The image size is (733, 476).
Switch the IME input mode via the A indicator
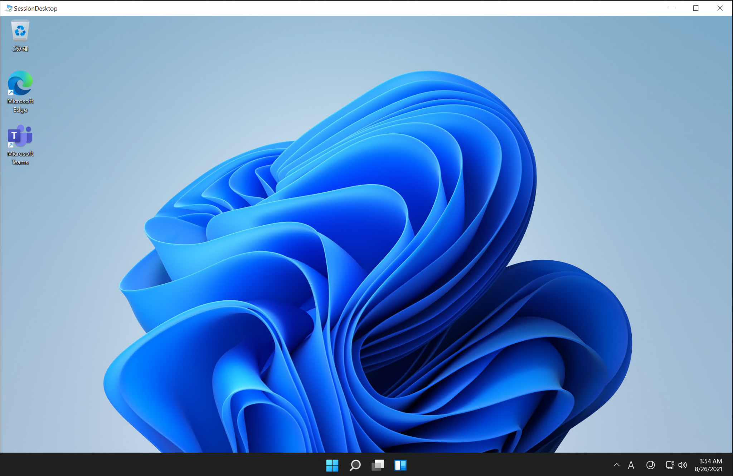point(632,465)
